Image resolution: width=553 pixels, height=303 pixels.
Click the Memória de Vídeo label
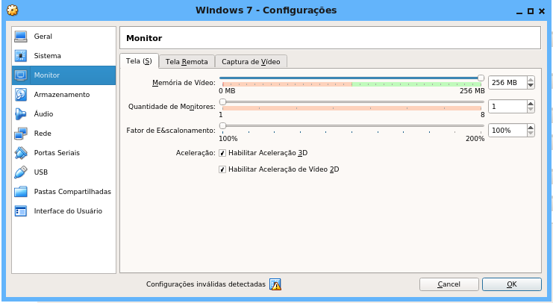tap(184, 83)
